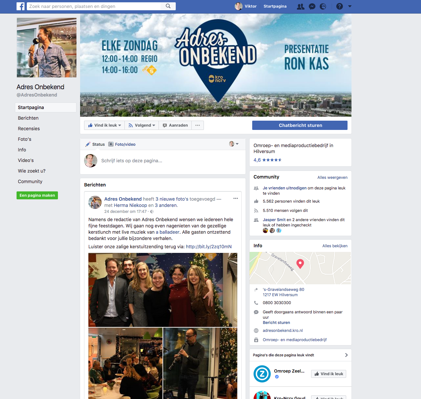Open Community in page sidebar
Viewport: 421px width, 399px height.
point(30,181)
